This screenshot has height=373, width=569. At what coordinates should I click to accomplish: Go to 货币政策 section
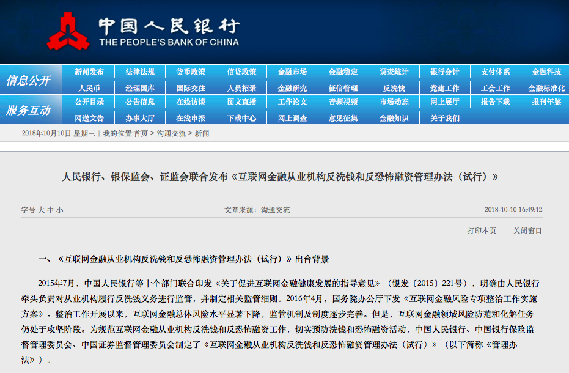pos(191,72)
